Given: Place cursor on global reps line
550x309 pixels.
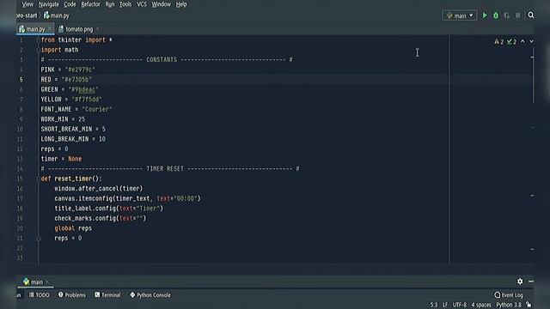Looking at the screenshot, I should pos(73,228).
